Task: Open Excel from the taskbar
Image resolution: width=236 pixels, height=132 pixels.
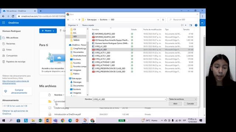Action: 40,120
